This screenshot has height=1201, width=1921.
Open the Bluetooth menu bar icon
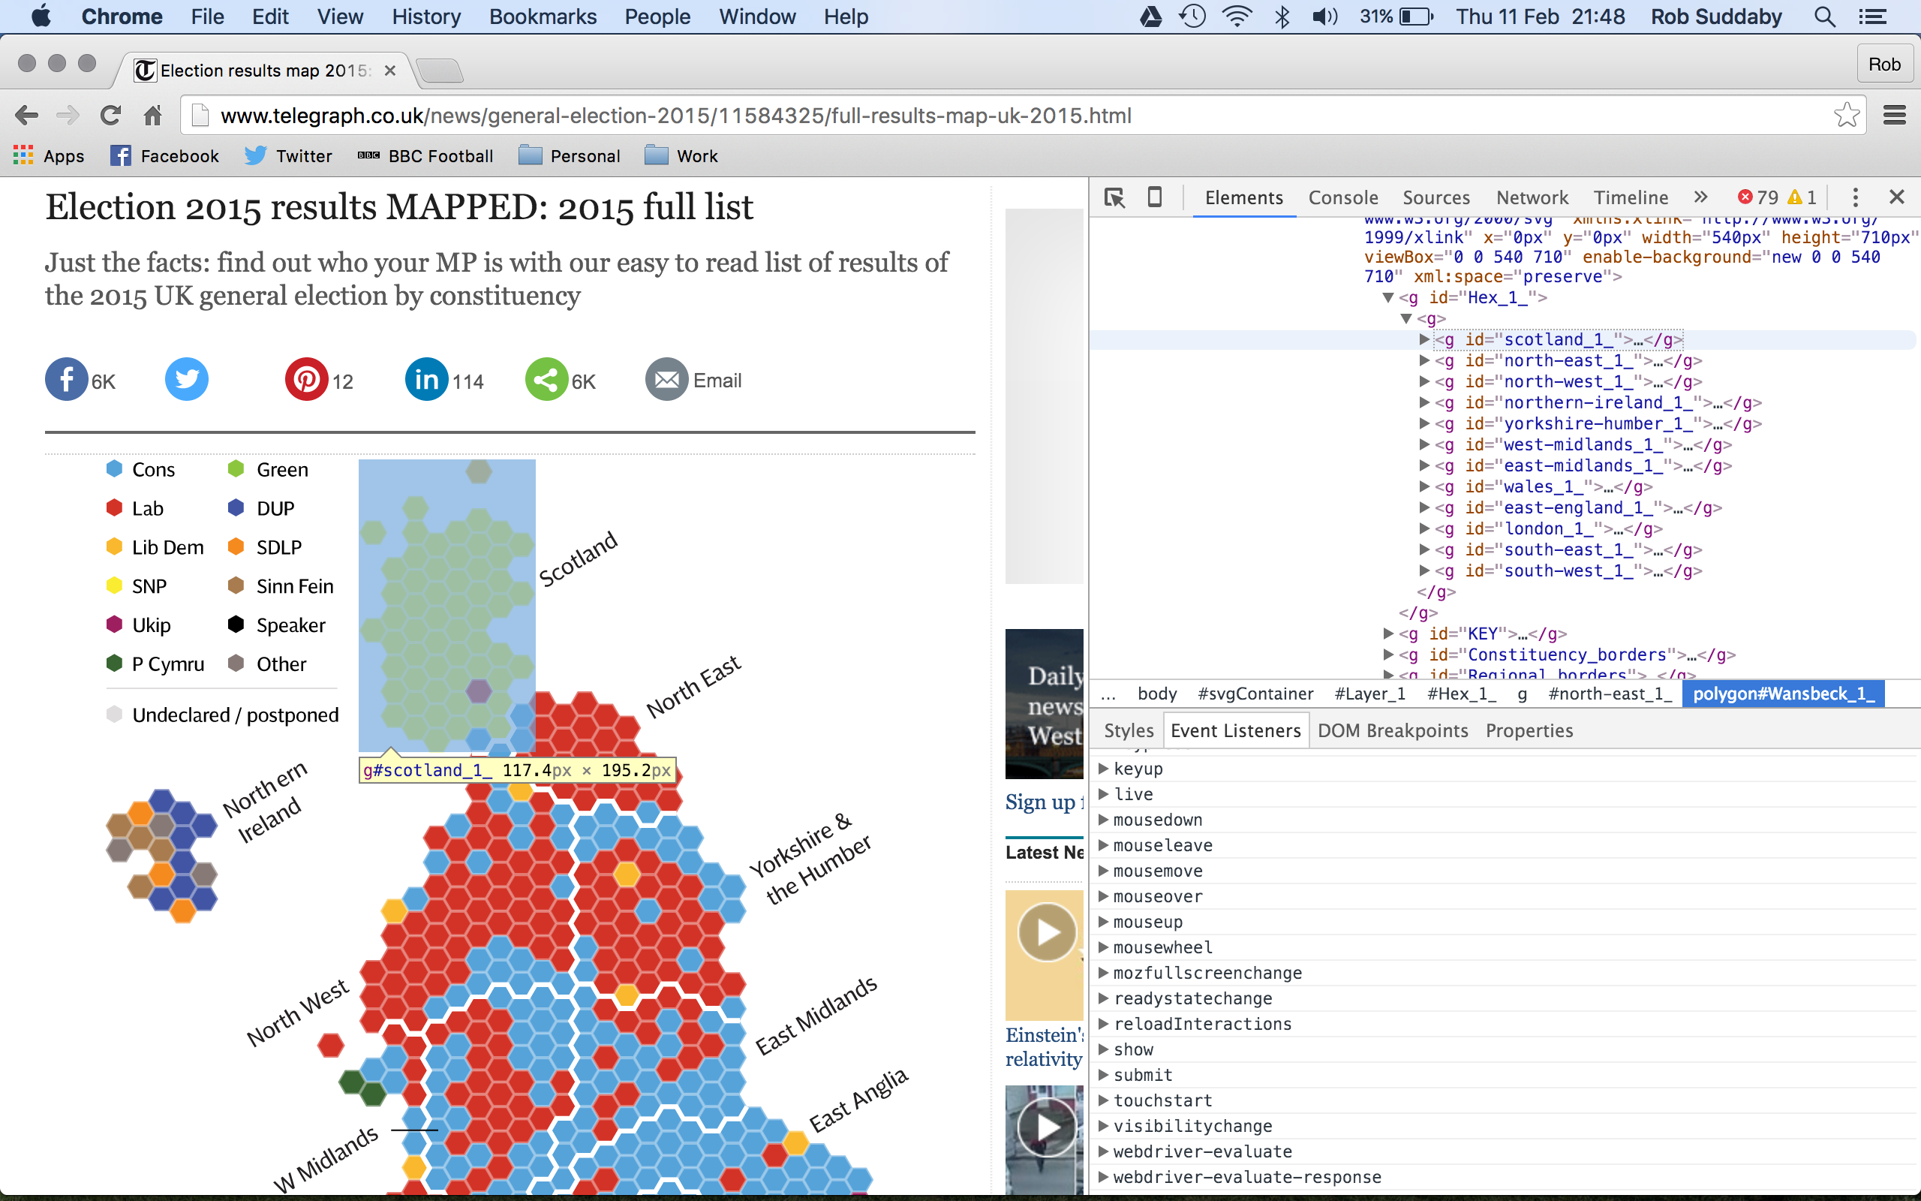(x=1281, y=17)
